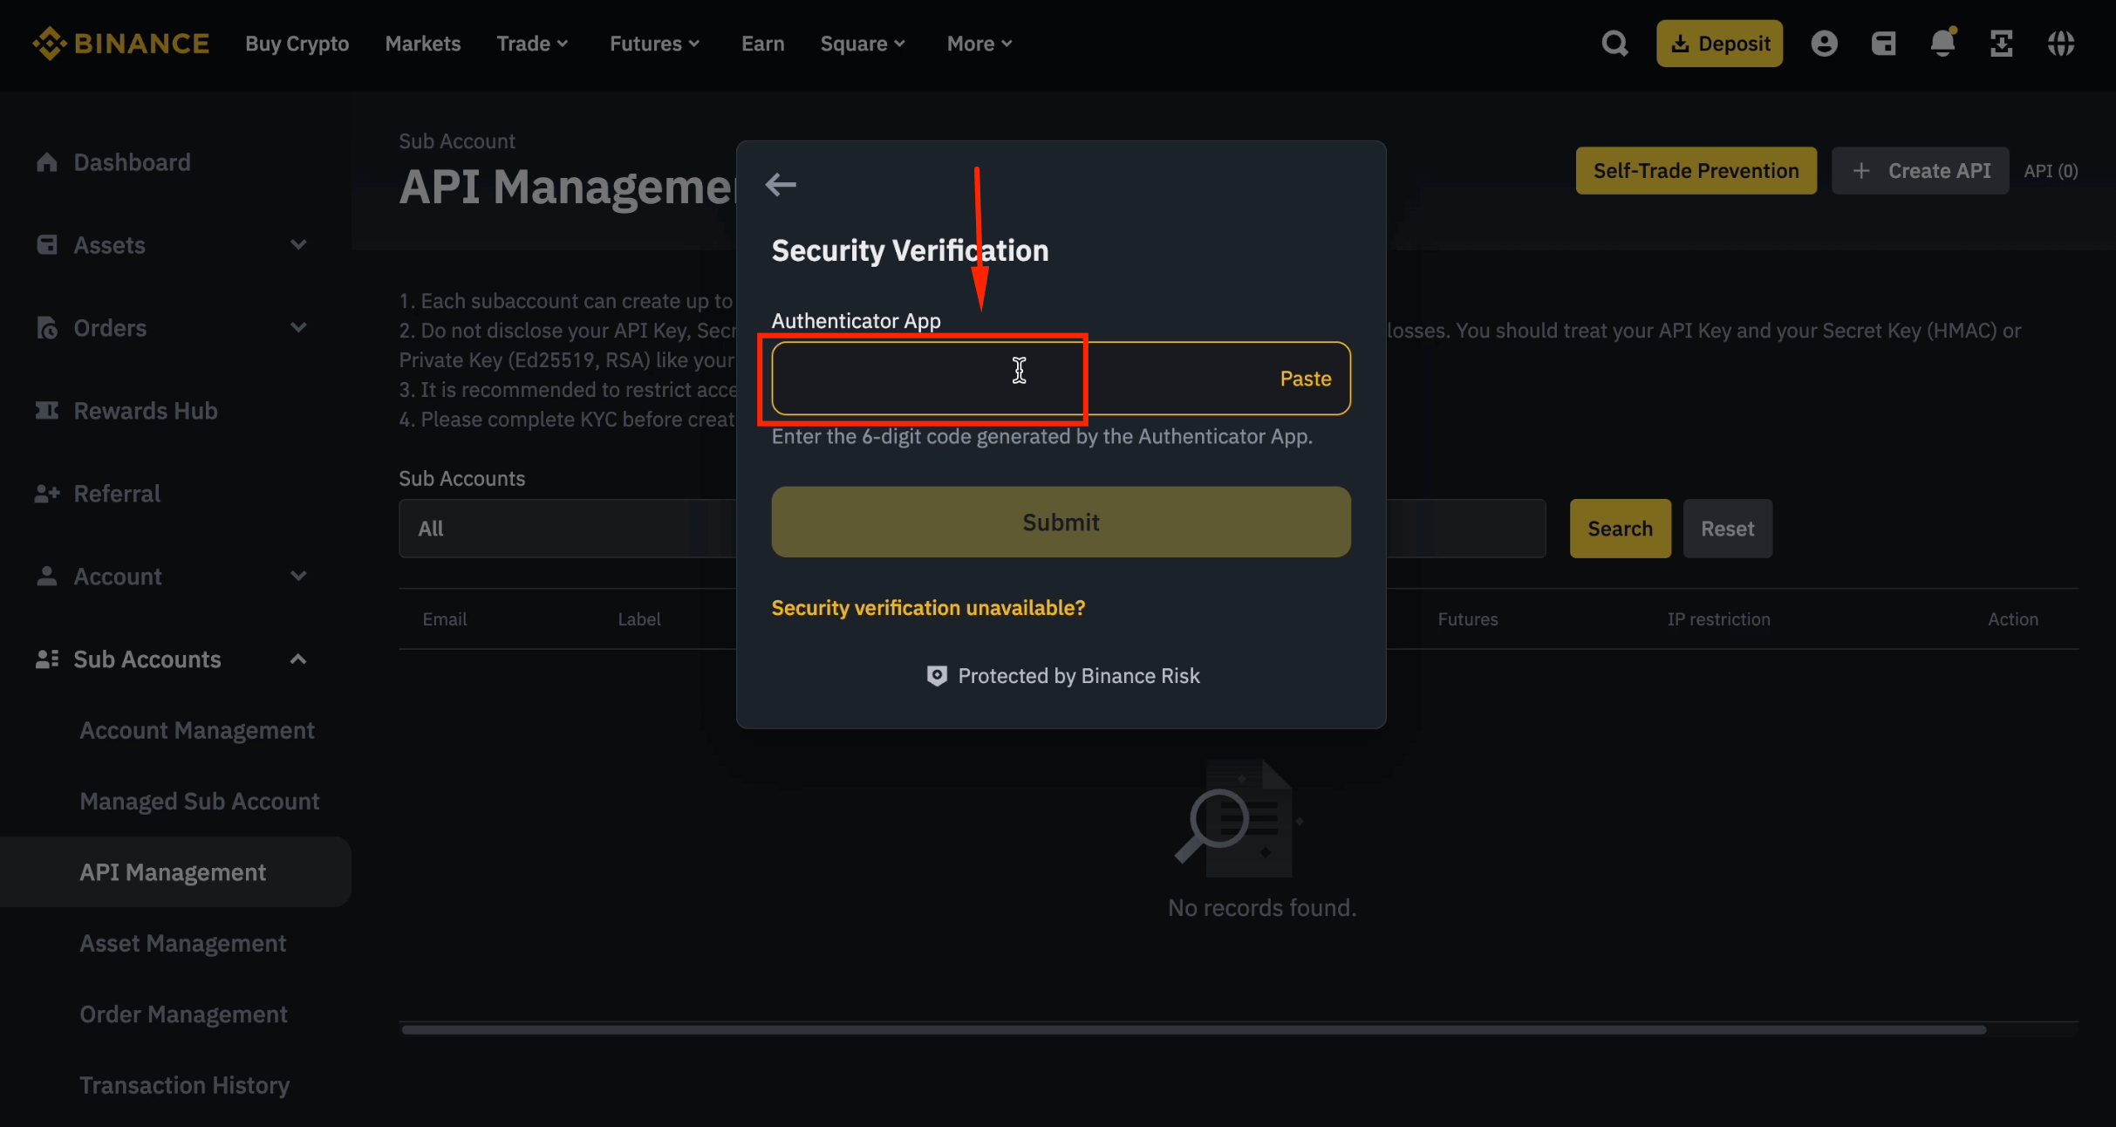View notifications via the bell icon
This screenshot has height=1127, width=2116.
[1942, 43]
